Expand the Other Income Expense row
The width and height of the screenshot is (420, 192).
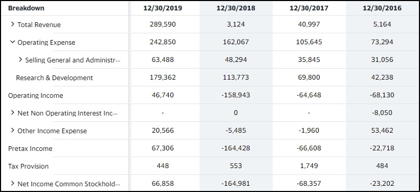coord(13,130)
